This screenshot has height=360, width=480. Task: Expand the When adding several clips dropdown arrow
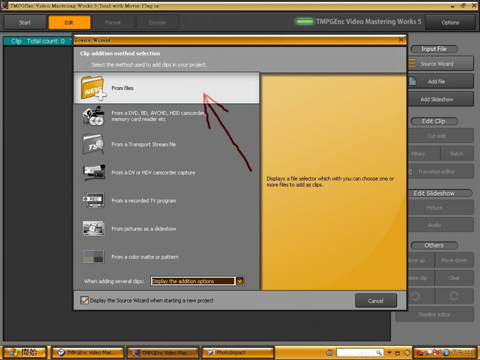(x=239, y=281)
